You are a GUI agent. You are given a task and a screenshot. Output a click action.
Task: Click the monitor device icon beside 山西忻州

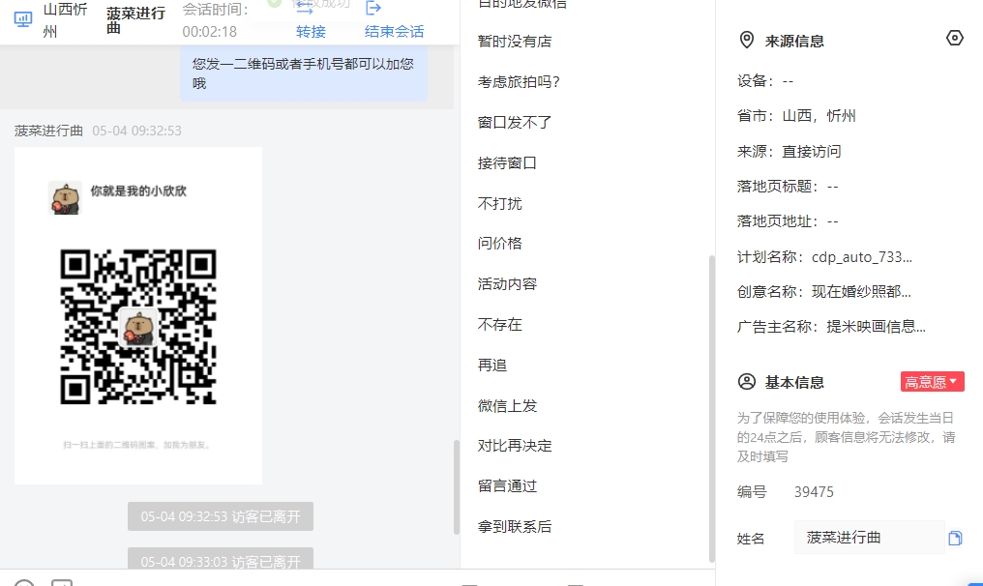(x=23, y=19)
